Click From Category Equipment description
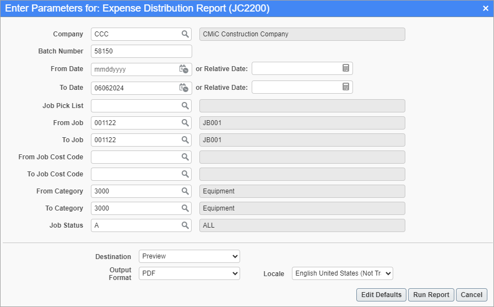 (302, 191)
